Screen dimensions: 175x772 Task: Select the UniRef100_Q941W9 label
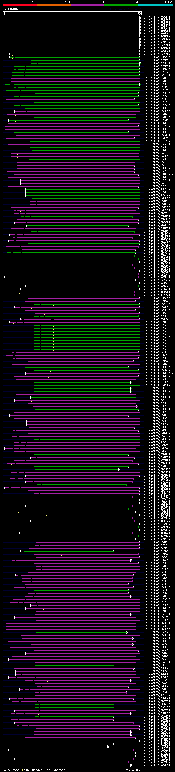click(157, 72)
